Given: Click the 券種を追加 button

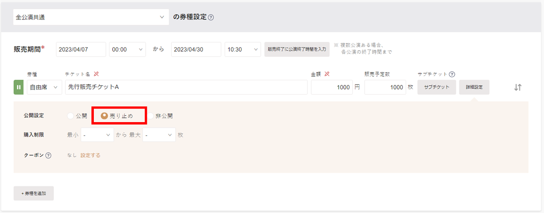Looking at the screenshot, I should [34, 193].
